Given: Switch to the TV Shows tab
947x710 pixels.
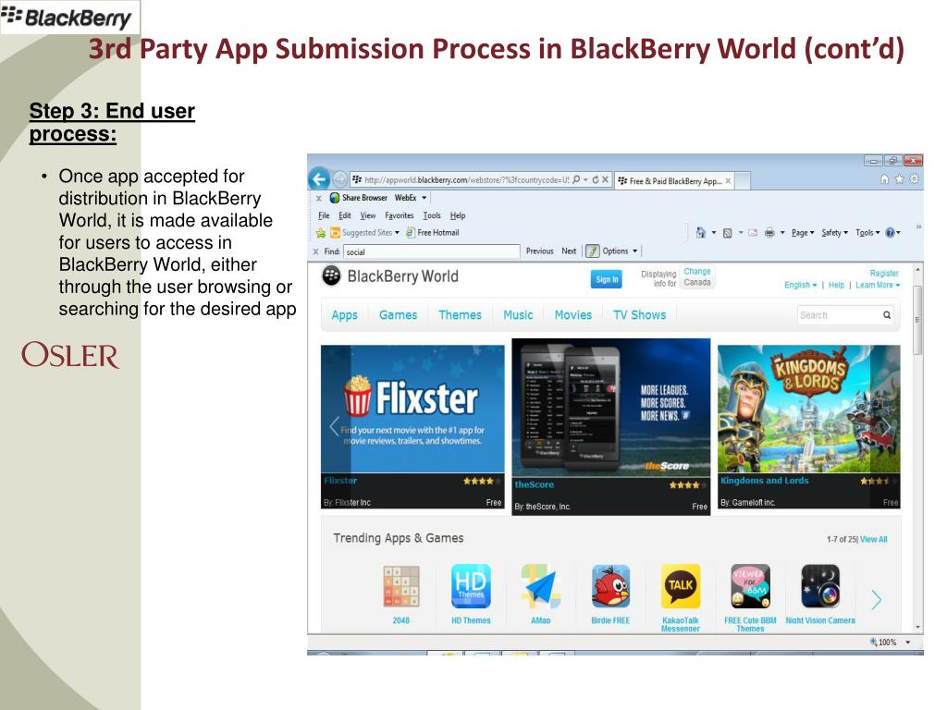Looking at the screenshot, I should (x=640, y=315).
